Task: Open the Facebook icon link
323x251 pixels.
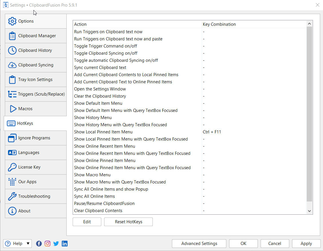Action: (x=39, y=244)
